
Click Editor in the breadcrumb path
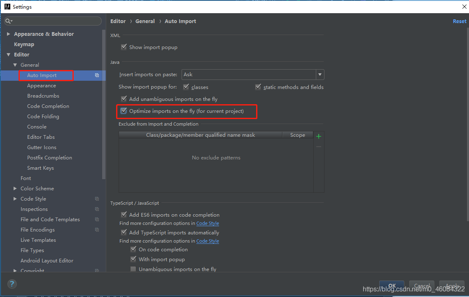tap(118, 21)
